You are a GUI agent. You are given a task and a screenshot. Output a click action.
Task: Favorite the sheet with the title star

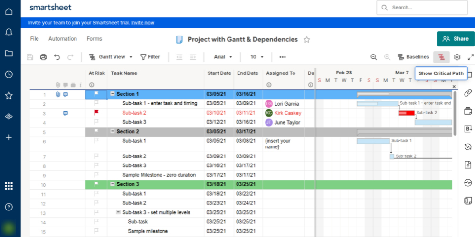(306, 40)
